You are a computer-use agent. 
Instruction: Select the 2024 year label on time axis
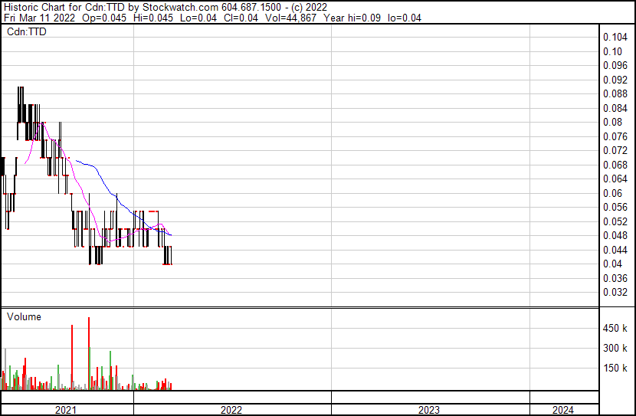pyautogui.click(x=562, y=410)
